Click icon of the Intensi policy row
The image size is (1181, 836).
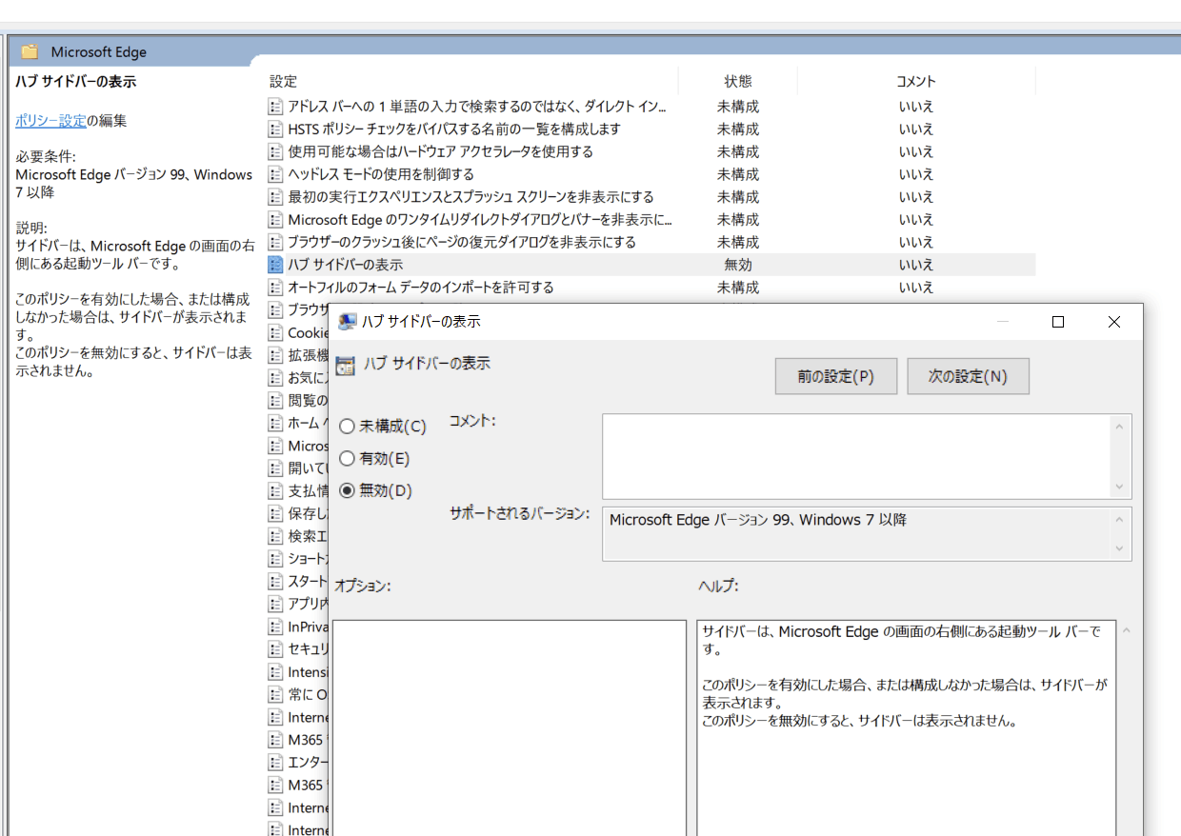pyautogui.click(x=276, y=671)
